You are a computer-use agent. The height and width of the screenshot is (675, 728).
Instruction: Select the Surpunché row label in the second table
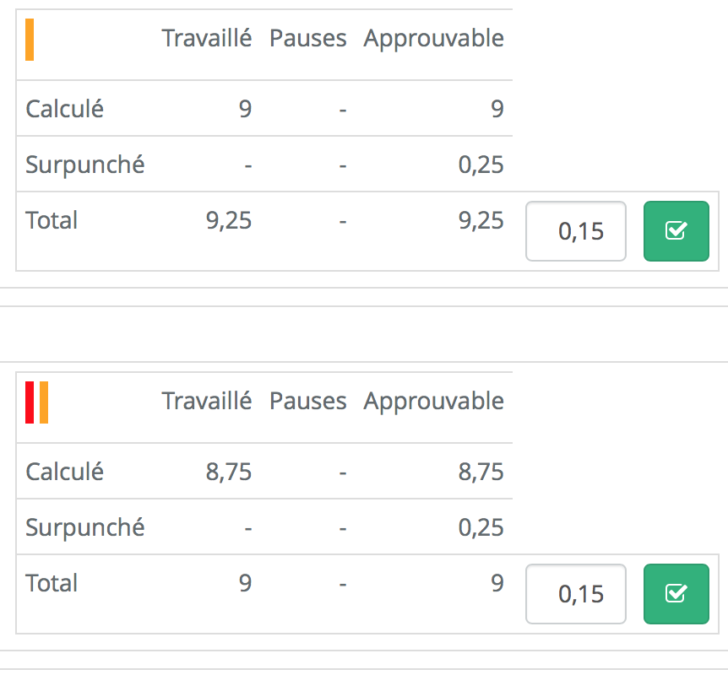[x=85, y=527]
